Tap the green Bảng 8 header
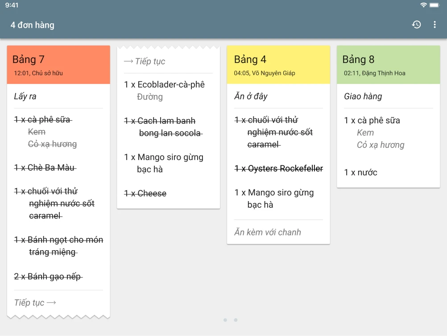 (x=388, y=65)
